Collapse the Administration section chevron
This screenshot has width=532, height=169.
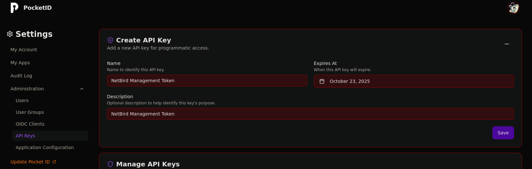(82, 89)
